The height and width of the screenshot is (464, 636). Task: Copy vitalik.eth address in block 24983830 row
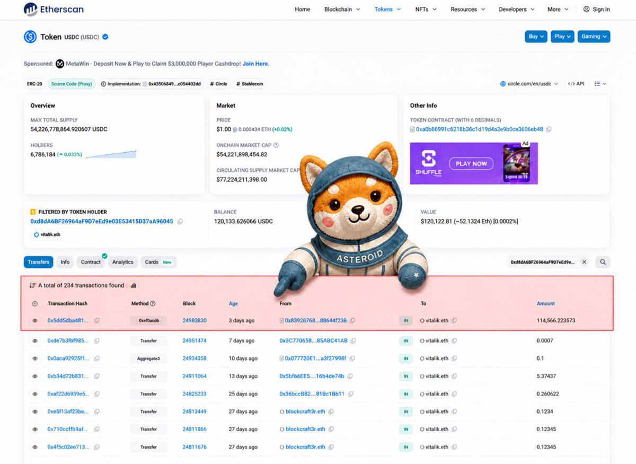click(x=454, y=321)
